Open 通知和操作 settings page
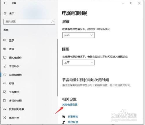Viewport: 145px width, 125px height. pos(15,58)
